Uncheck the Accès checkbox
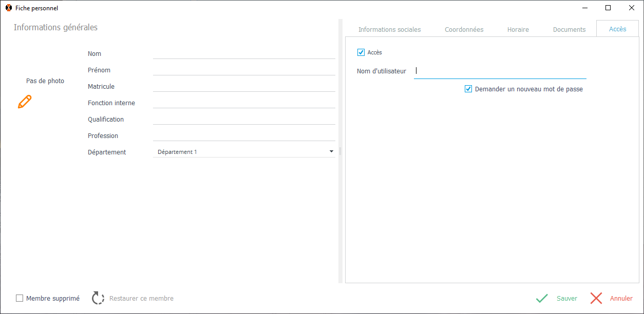Image resolution: width=644 pixels, height=314 pixels. click(361, 52)
